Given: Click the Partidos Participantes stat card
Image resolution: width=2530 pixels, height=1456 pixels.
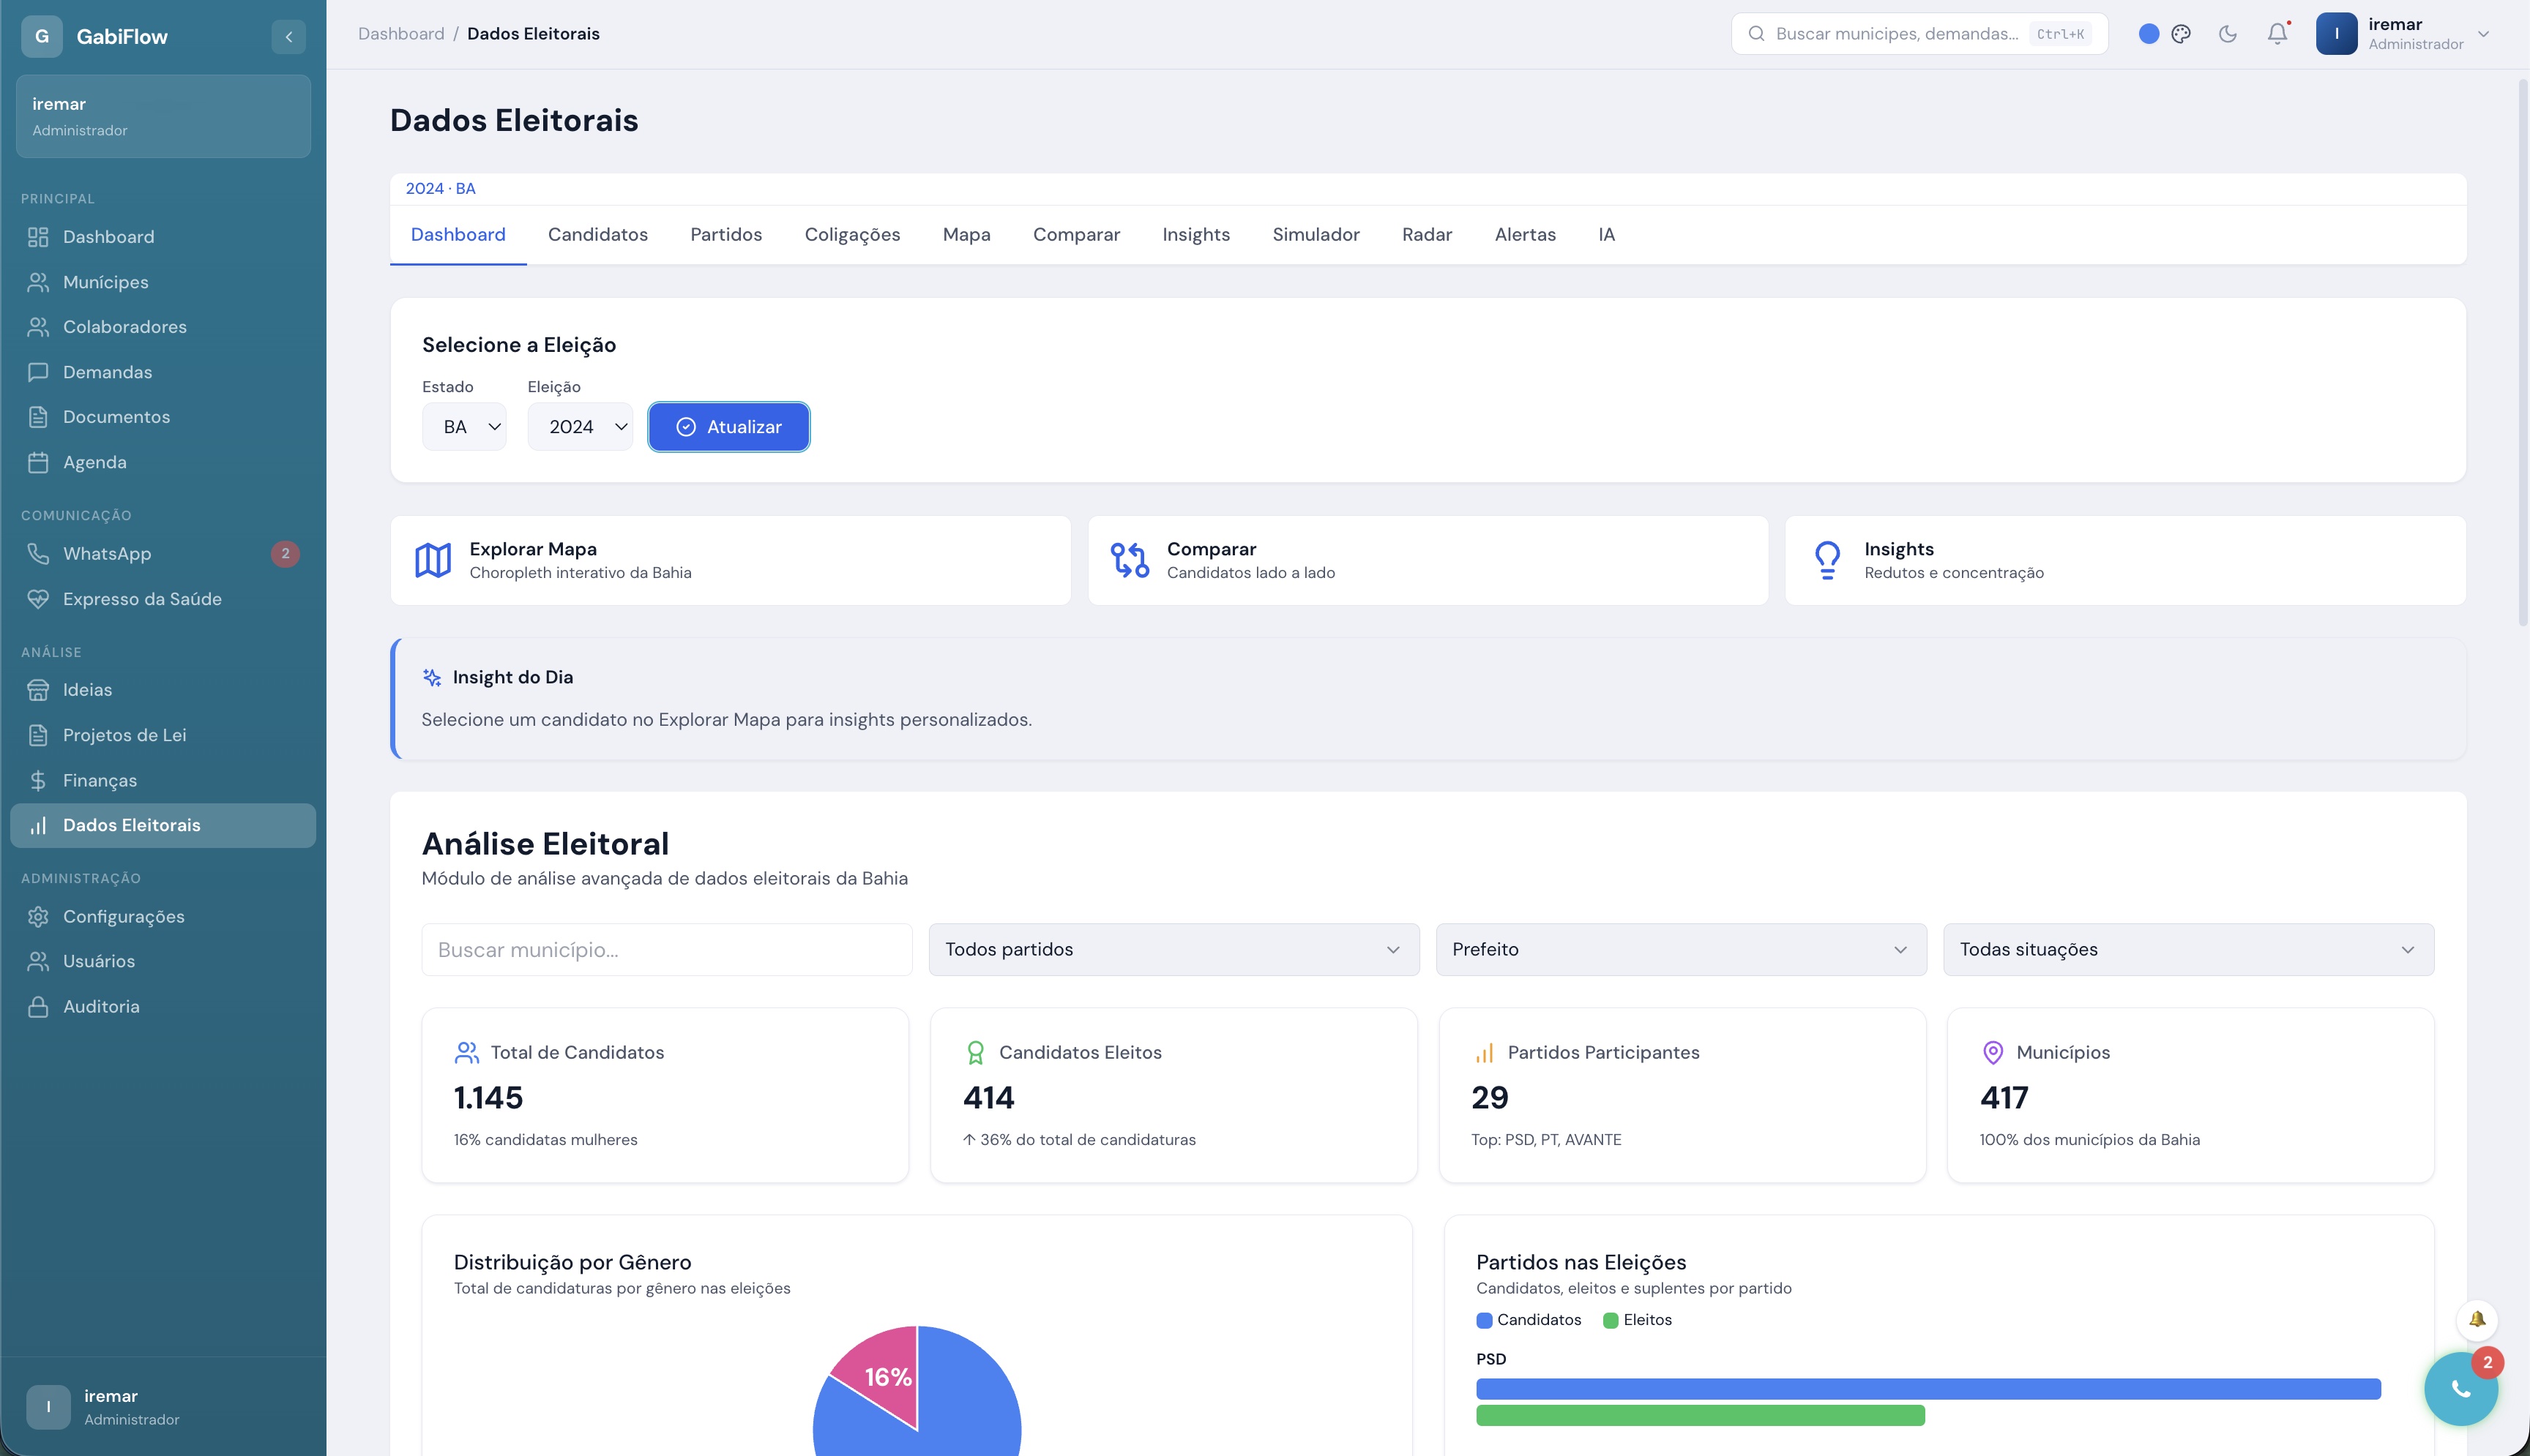Looking at the screenshot, I should [1682, 1096].
